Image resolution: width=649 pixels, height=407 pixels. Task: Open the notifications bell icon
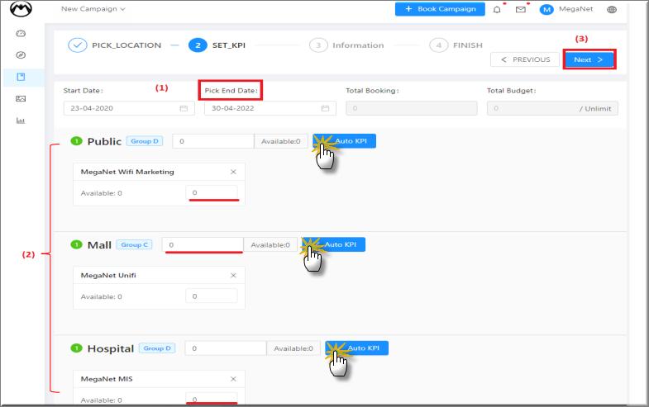coord(497,10)
